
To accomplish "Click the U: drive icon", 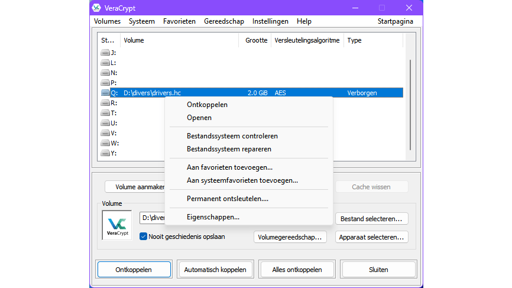I will pyautogui.click(x=105, y=123).
